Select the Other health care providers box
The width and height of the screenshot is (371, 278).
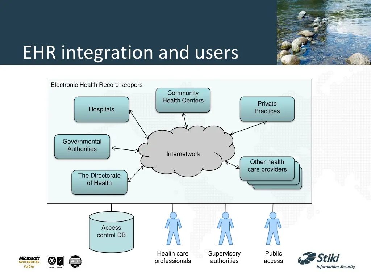[267, 168]
